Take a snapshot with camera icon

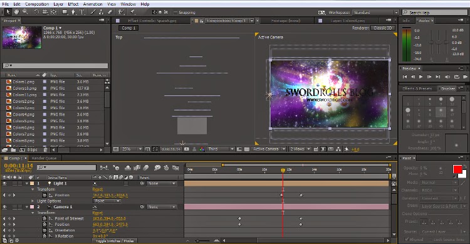pos(187,149)
